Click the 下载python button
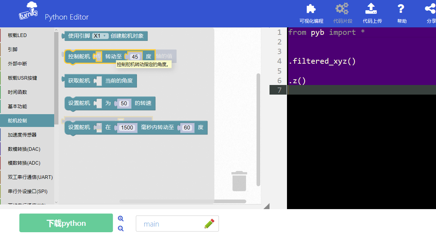This screenshot has width=436, height=234. click(66, 223)
